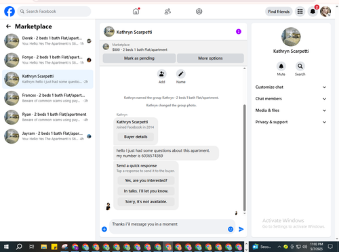Open File Explorer from the taskbar
This screenshot has width=339, height=252.
click(44, 247)
